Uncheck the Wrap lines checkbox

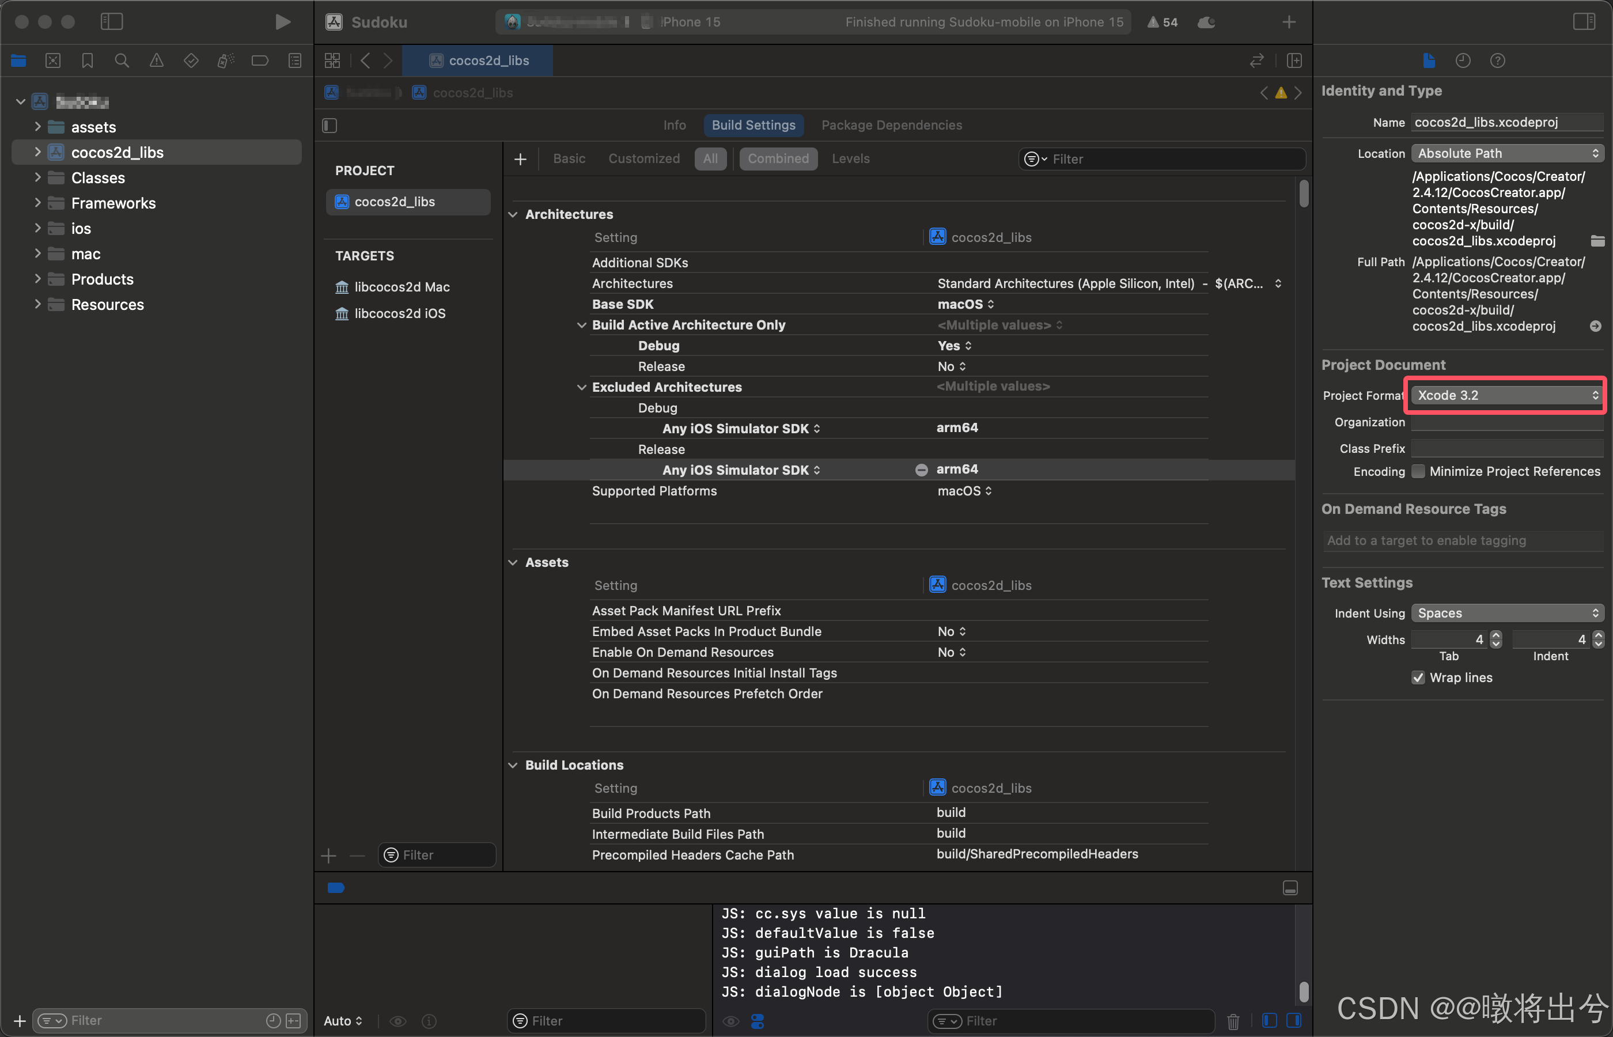(1418, 678)
